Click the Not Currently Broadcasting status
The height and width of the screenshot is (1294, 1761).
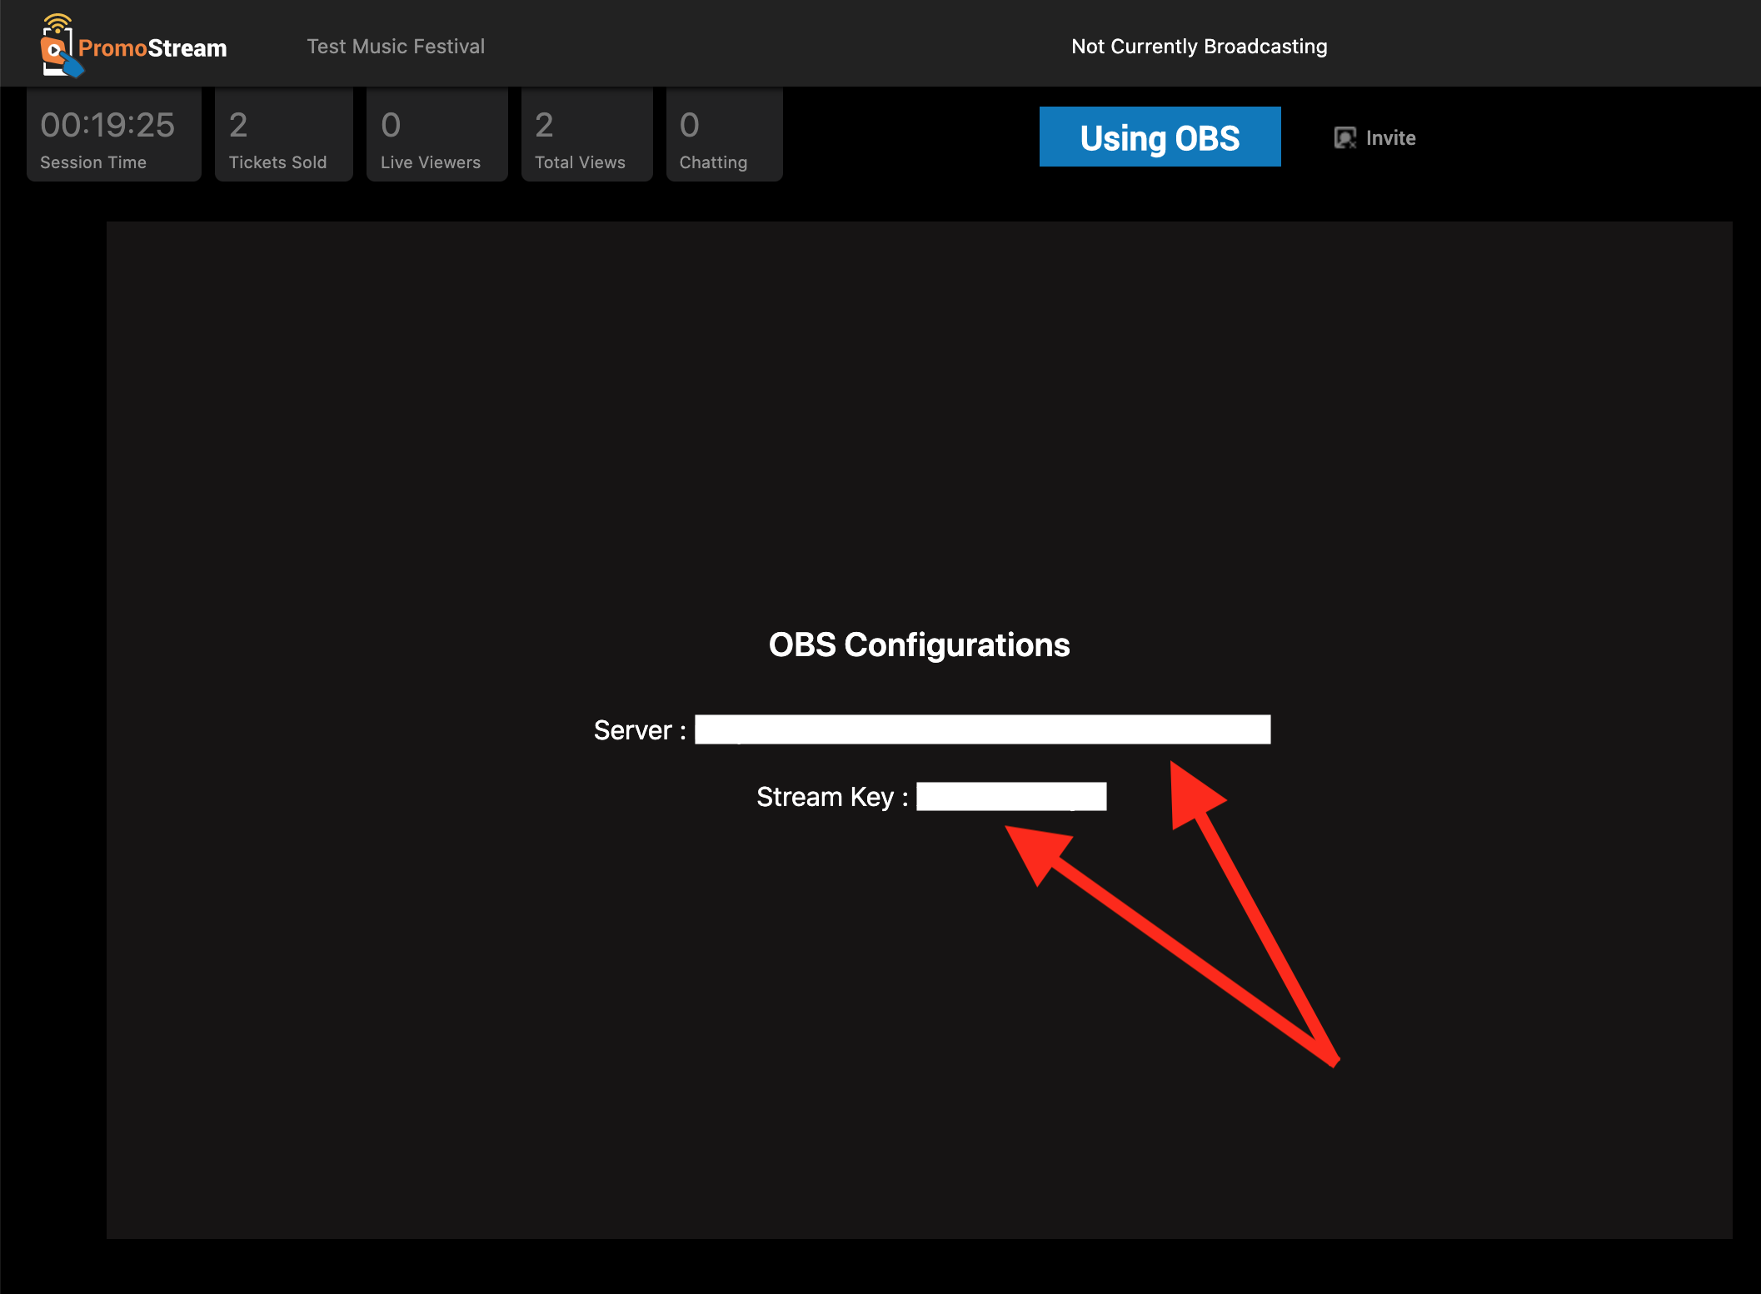(x=1199, y=47)
